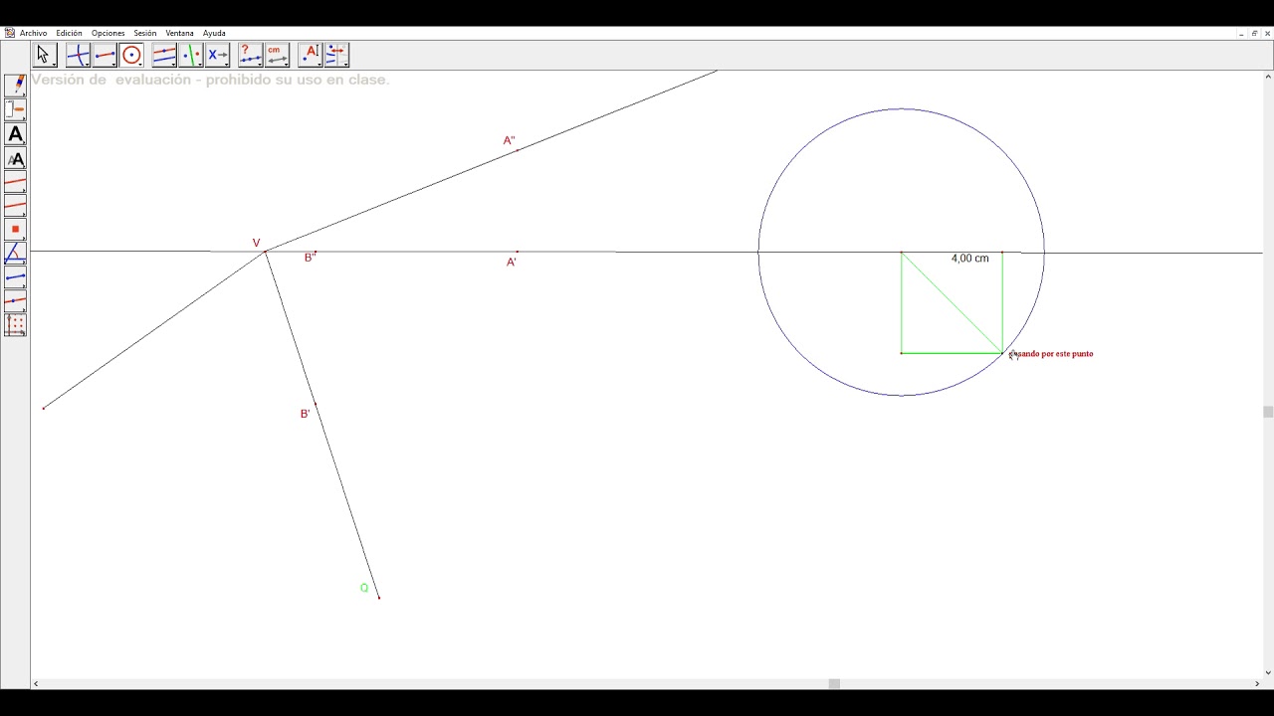
Task: Open the Text and labels toolbox
Action: pyautogui.click(x=310, y=55)
